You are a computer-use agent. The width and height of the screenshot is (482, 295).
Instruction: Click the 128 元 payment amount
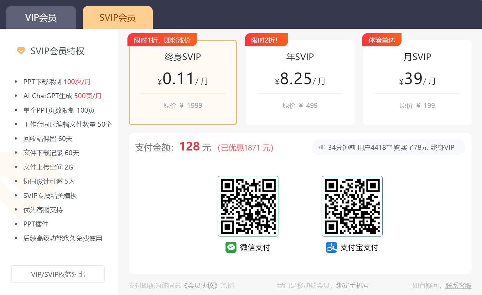point(195,147)
